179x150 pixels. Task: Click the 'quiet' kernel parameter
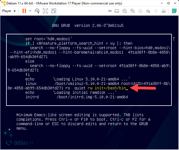click(x=80, y=88)
